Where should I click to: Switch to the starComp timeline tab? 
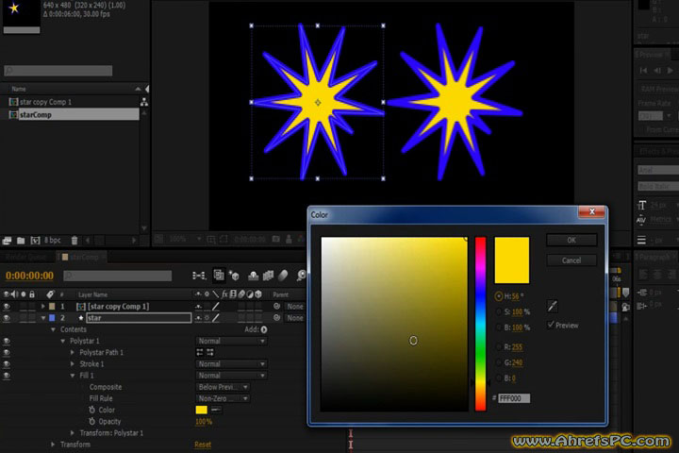click(x=81, y=257)
